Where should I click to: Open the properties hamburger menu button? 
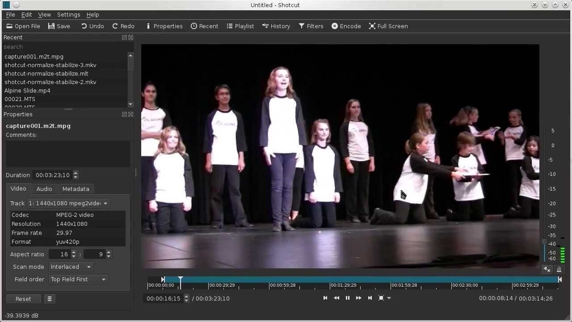pos(50,299)
